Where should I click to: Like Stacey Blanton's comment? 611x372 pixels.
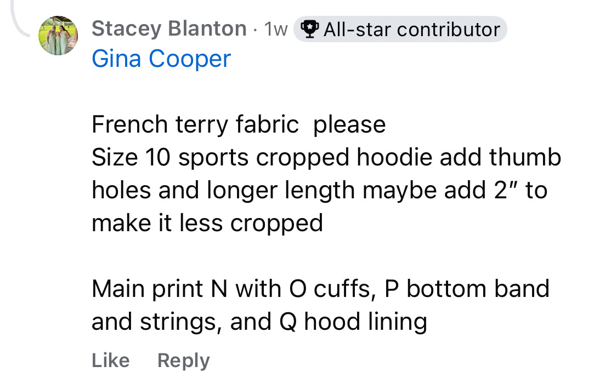110,360
